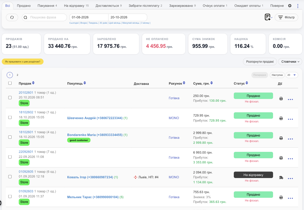Open the three-dot tab settings menu
This screenshot has height=210, width=304.
pos(298,6)
